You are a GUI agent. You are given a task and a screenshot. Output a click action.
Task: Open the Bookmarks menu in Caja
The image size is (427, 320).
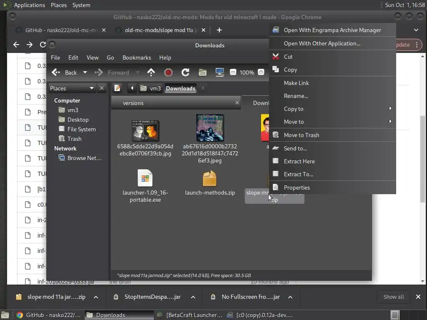[137, 57]
